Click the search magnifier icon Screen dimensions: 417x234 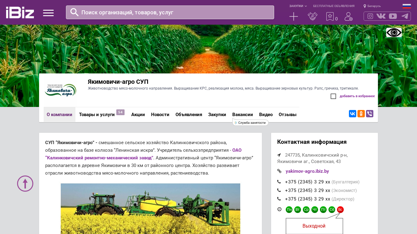click(x=74, y=12)
